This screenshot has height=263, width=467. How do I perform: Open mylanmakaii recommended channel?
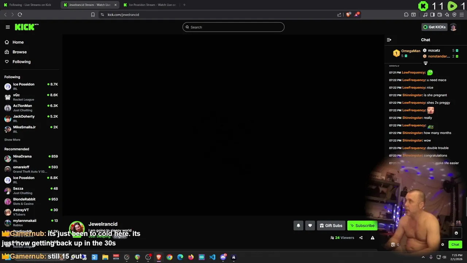coord(31,222)
